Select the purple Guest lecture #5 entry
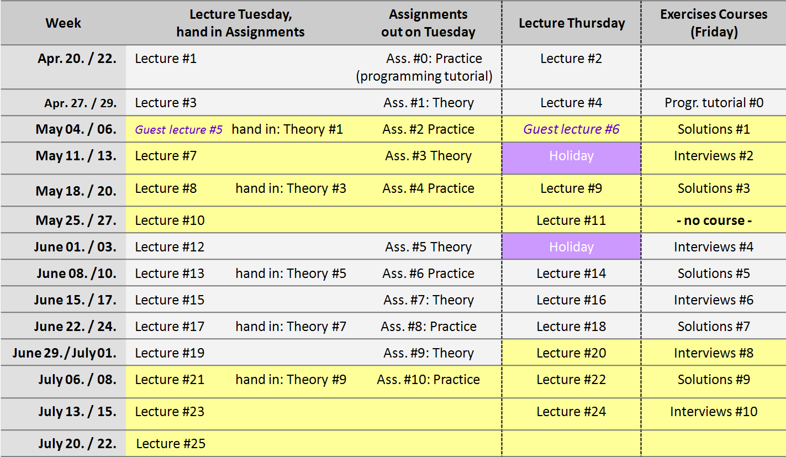Viewport: 786px width, 457px height. pos(179,129)
